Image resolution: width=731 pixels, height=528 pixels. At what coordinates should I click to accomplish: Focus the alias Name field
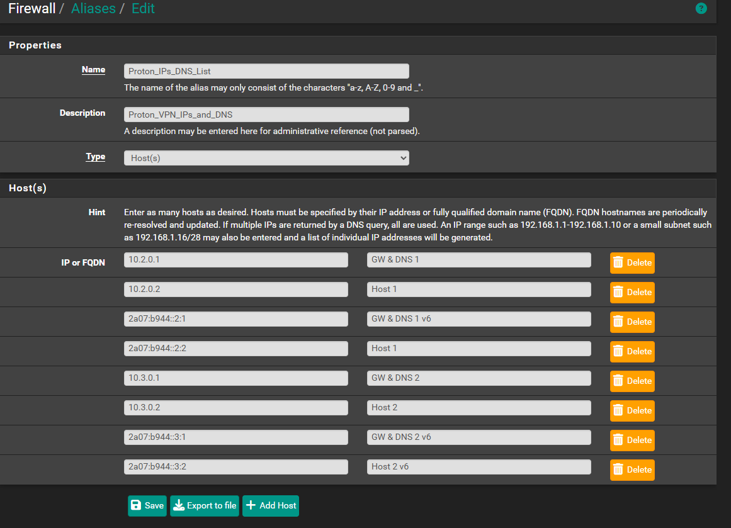(266, 71)
